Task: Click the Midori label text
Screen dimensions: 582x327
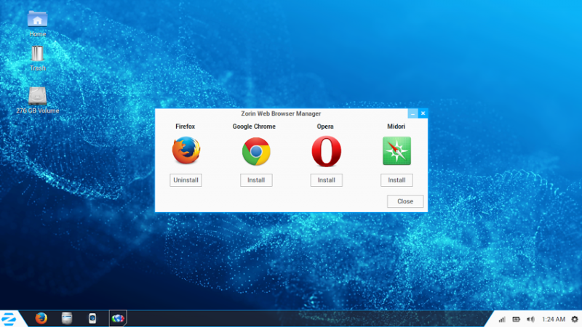Action: click(396, 126)
